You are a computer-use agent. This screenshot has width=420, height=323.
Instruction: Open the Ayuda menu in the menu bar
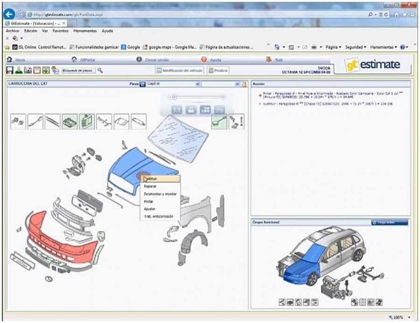107,31
